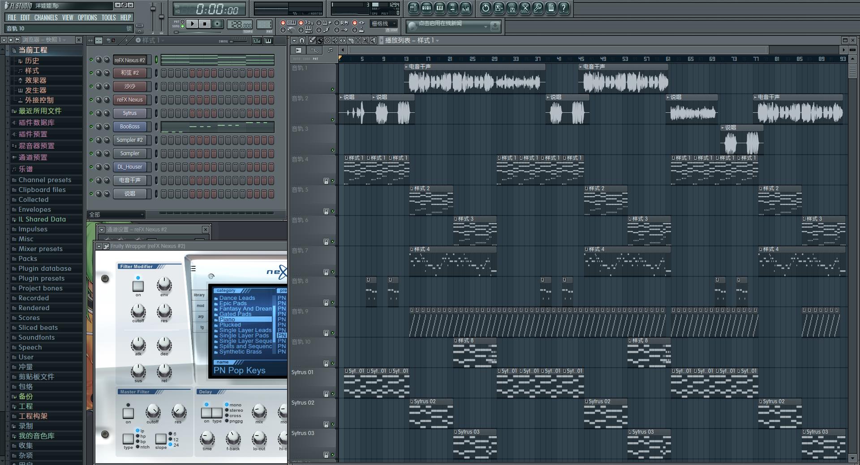Open the EDIT menu

25,17
